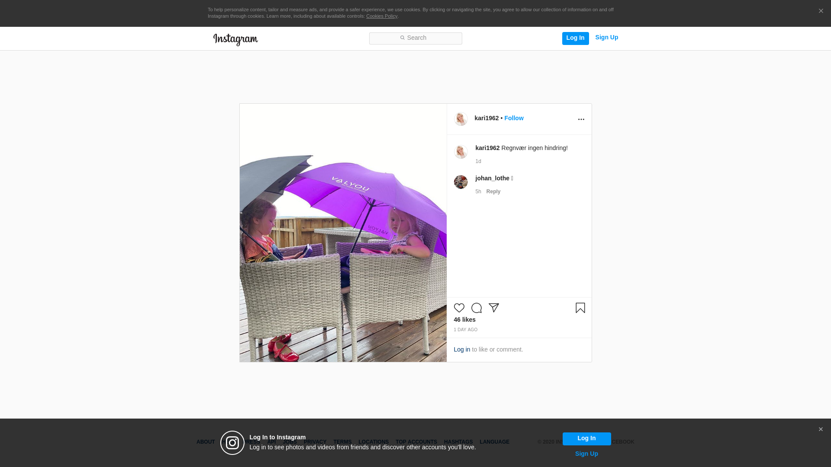Open the Cookies Policy link

382,16
